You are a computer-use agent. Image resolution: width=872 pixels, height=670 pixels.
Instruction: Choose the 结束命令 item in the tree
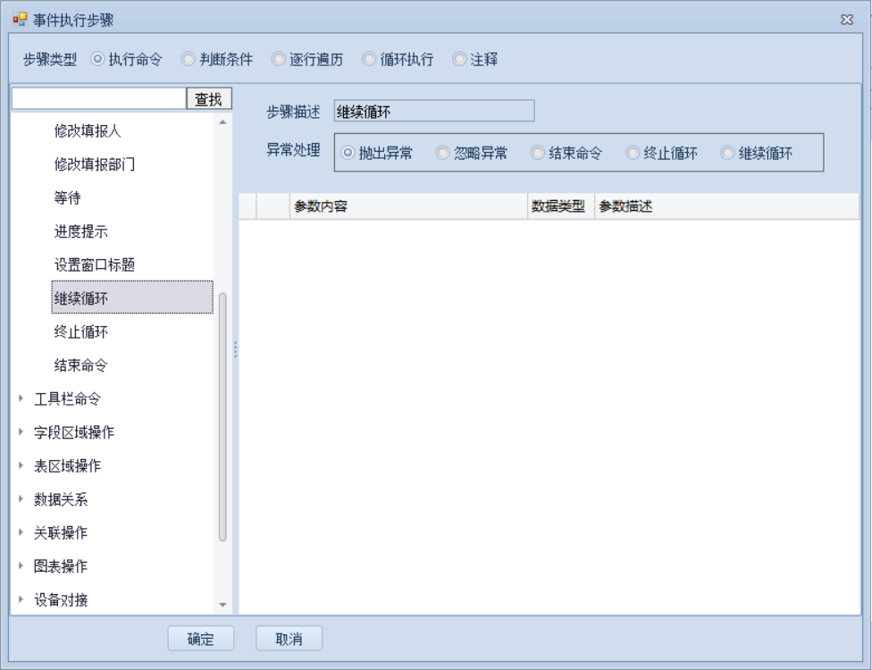click(x=81, y=365)
